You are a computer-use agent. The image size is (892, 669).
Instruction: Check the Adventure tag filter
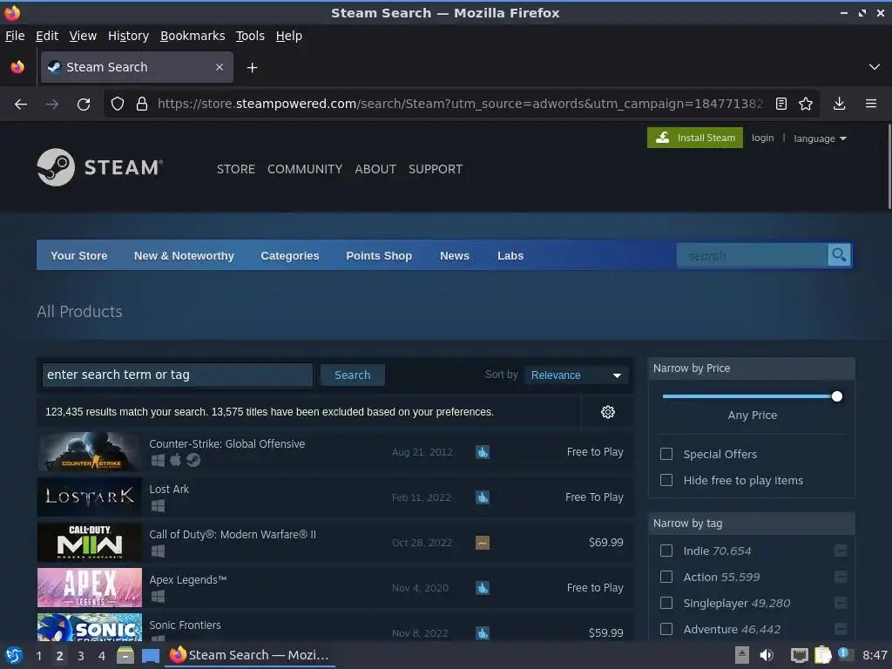click(x=666, y=629)
